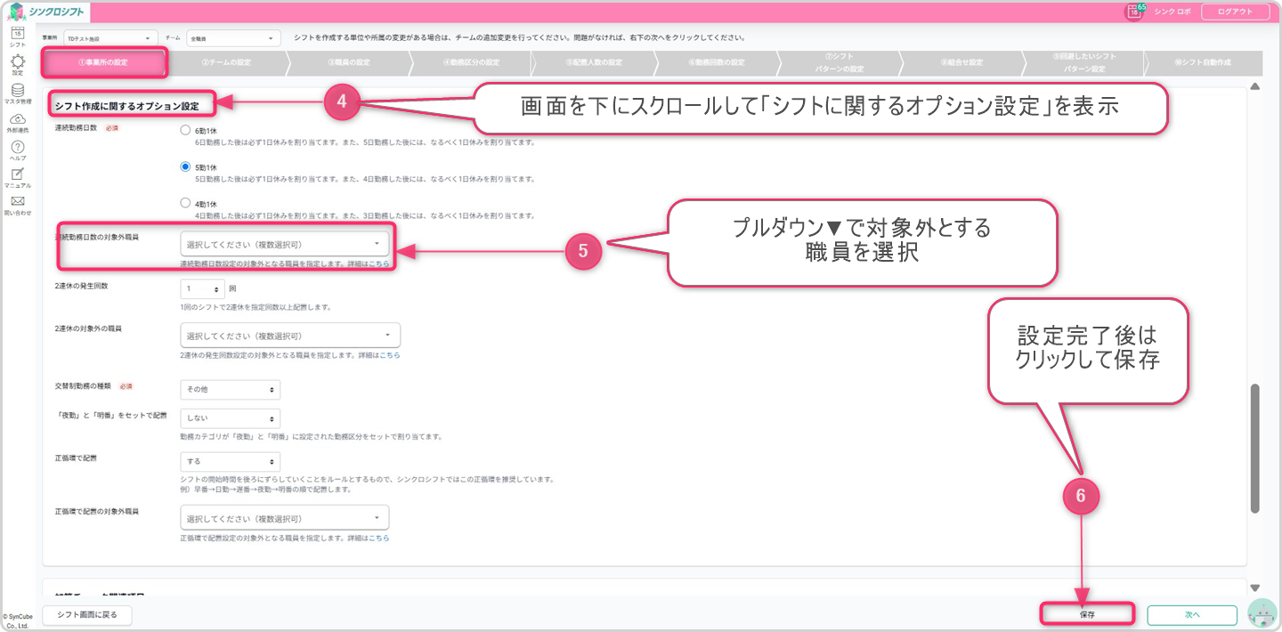Viewport: 1282px width, 632px height.
Task: Expand the 交替制勤務の種類 dropdown showing その他
Action: pyautogui.click(x=230, y=390)
